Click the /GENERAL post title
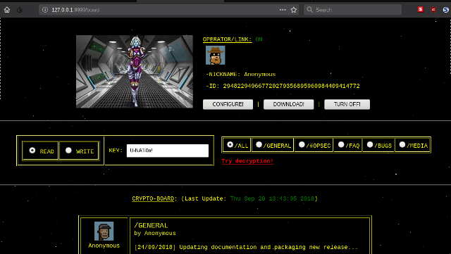This screenshot has height=254, width=451. [151, 226]
